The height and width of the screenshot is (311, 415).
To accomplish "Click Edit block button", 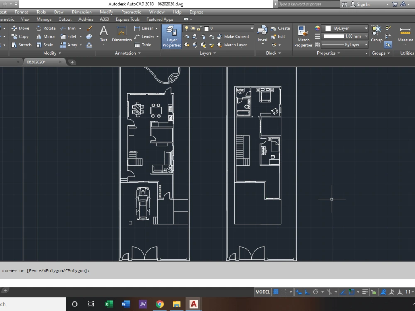I will tap(278, 37).
